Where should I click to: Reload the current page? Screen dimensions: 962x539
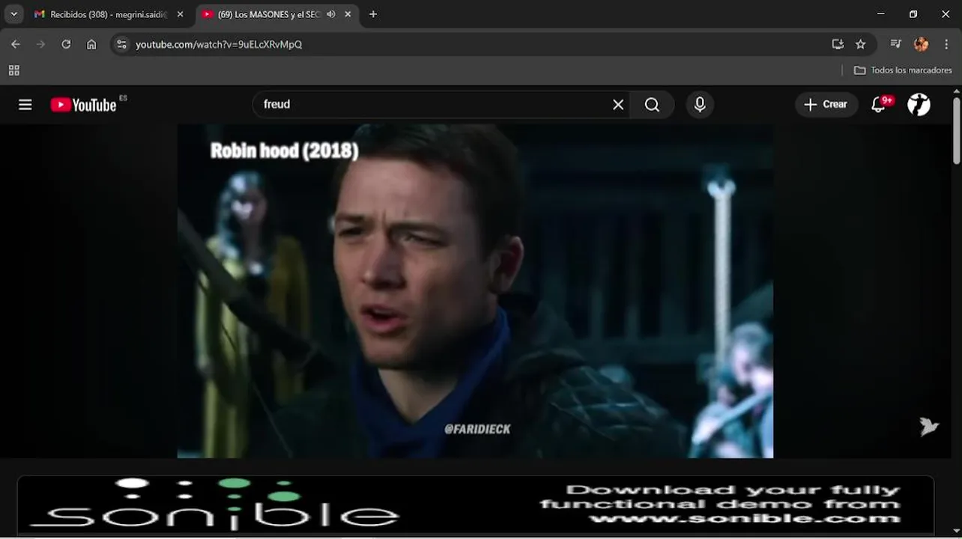[66, 44]
